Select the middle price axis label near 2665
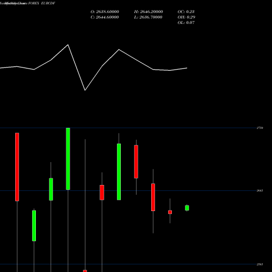 (x=259, y=190)
